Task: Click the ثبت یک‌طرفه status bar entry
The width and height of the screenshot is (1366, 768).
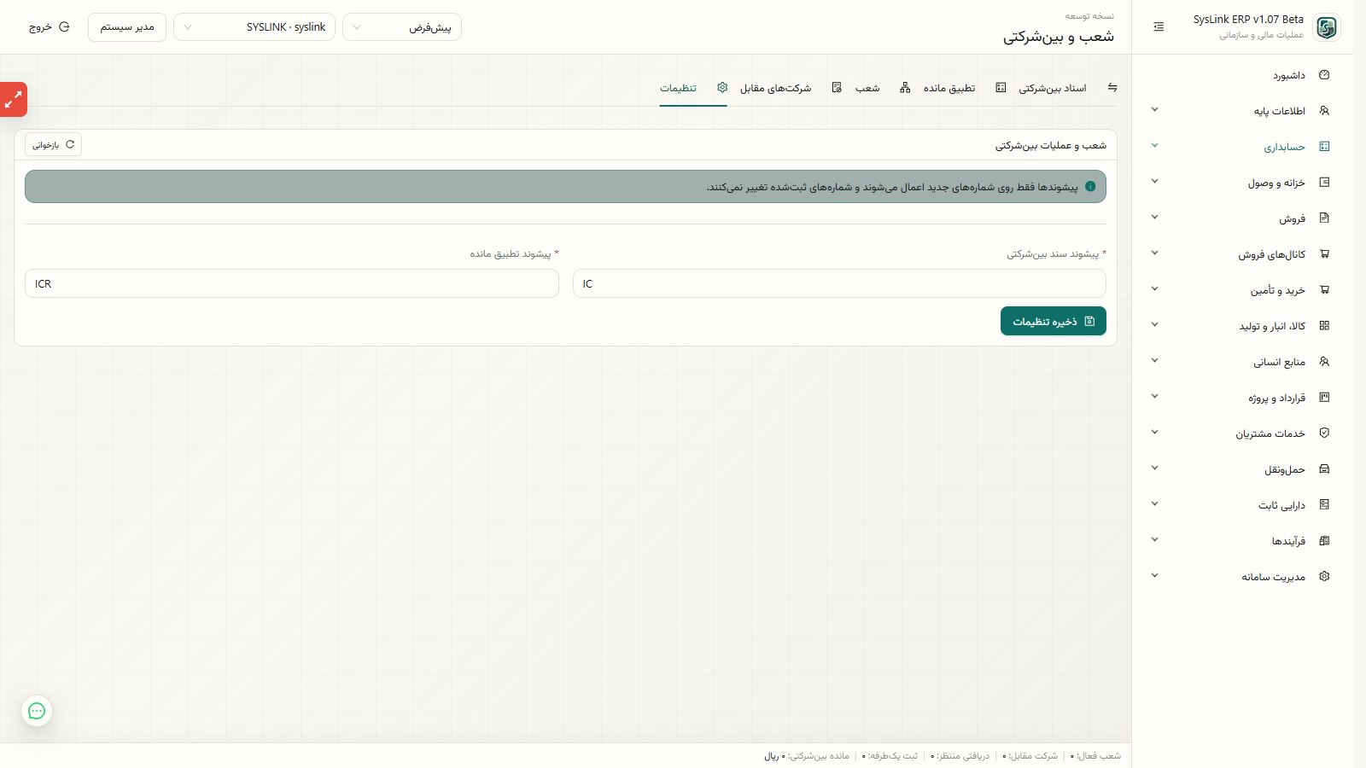Action: pos(890,756)
